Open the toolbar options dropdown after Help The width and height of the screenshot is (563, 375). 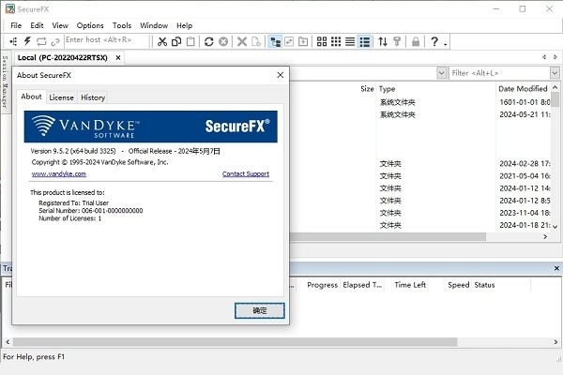tap(445, 42)
